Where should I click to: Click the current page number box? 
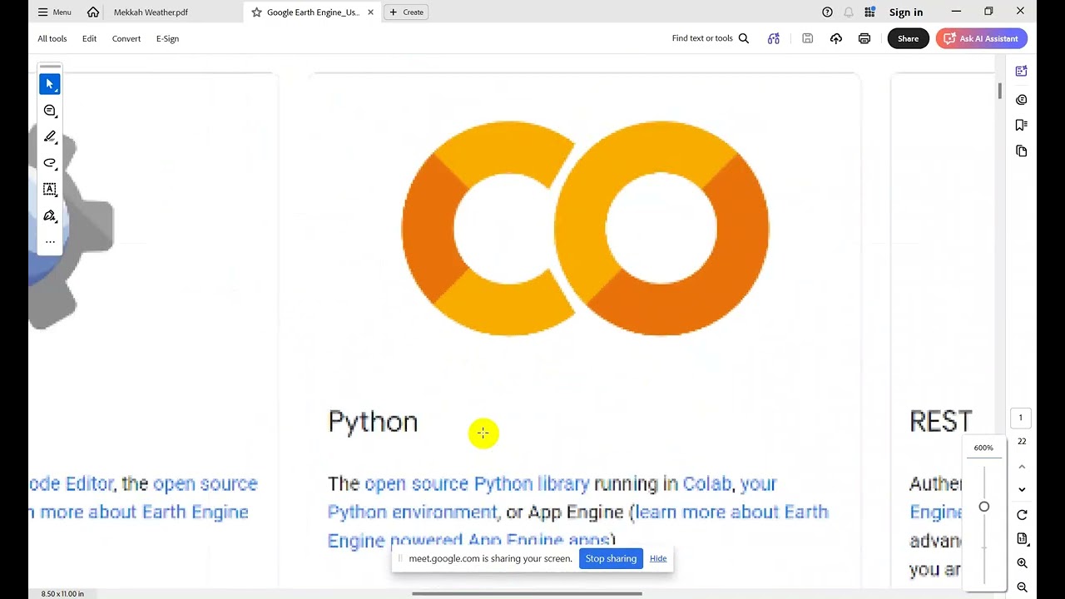(x=1021, y=418)
